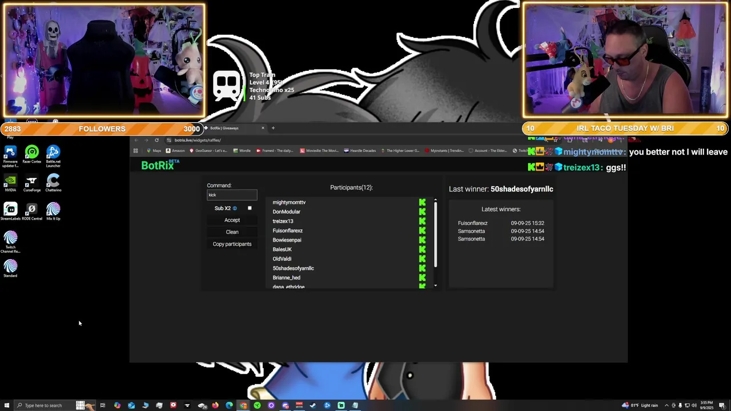Click the Kick icon beside OldValdi
This screenshot has height=411, width=731.
point(422,259)
